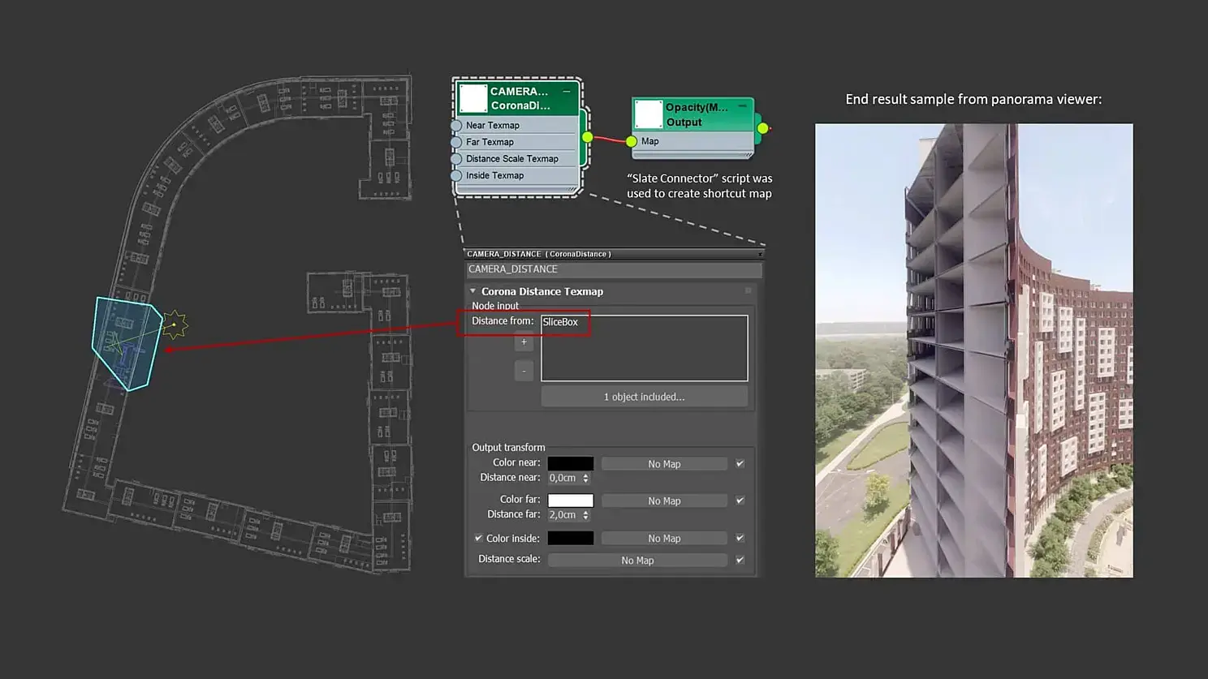This screenshot has height=679, width=1208.
Task: Open the CAMERA CoronaDistance node preview thumbnail
Action: (x=473, y=98)
